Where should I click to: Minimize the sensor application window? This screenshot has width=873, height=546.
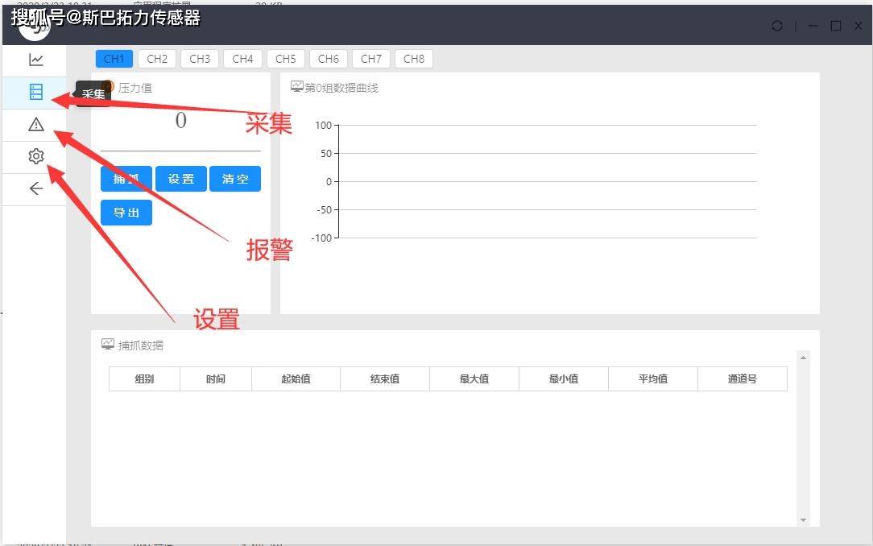coord(813,26)
